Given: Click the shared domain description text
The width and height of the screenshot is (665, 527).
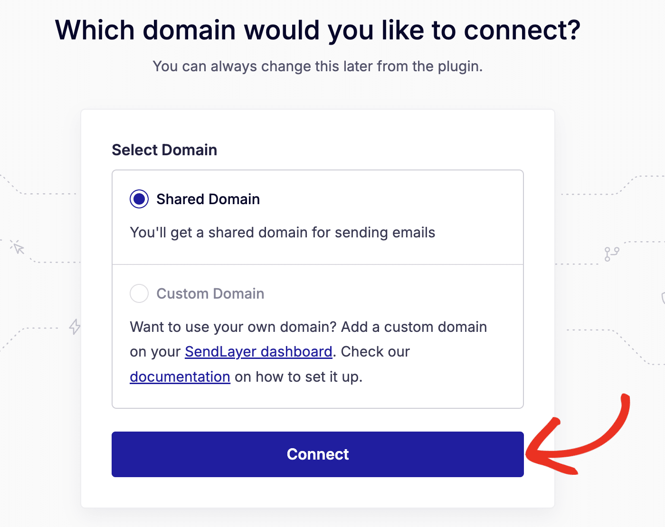Looking at the screenshot, I should [x=282, y=232].
